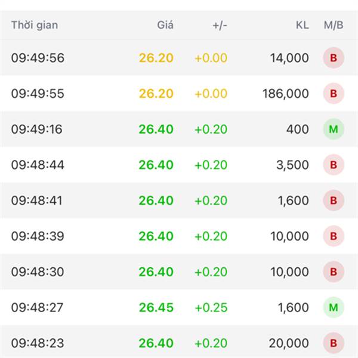
Task: Select the 26.45 price value
Action: click(156, 308)
